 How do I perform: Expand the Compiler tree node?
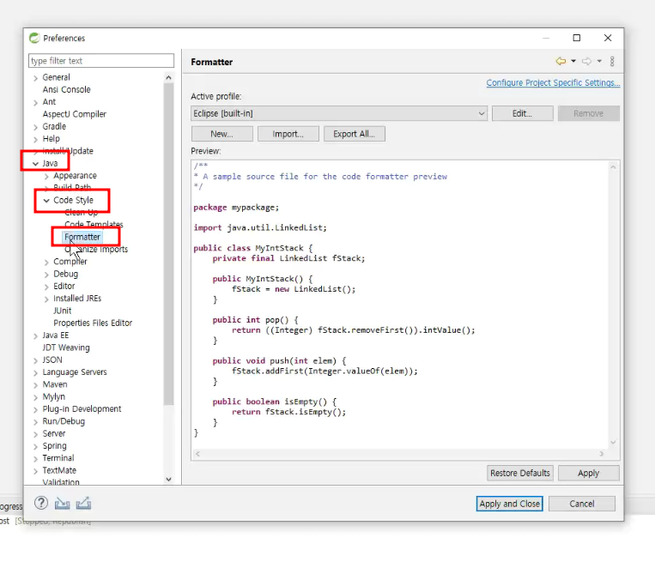(46, 263)
